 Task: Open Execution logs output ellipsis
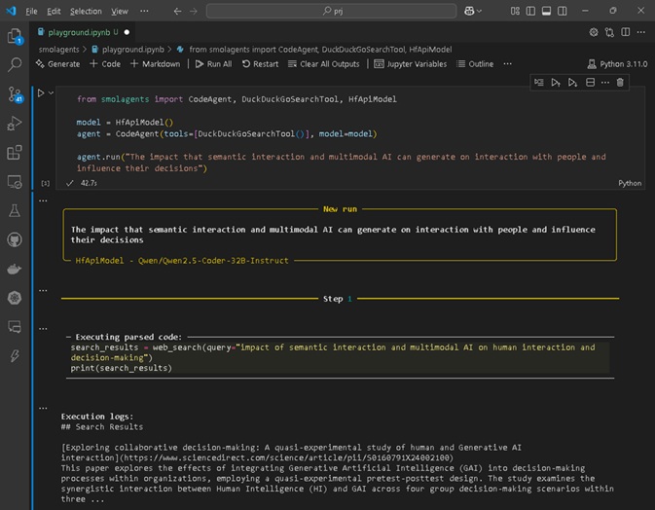tap(43, 408)
